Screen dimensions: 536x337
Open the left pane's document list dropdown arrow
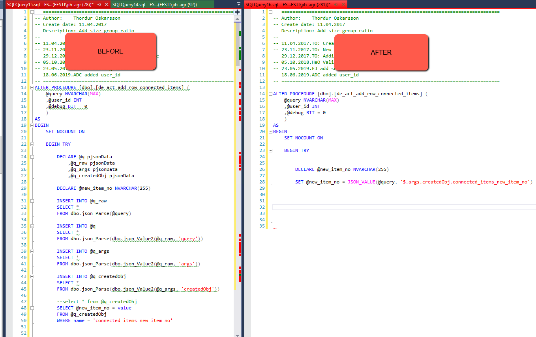tap(238, 4)
